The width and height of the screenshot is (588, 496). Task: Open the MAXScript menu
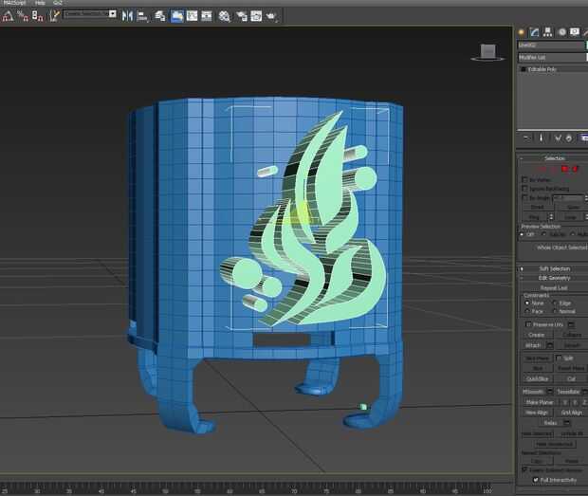14,2
